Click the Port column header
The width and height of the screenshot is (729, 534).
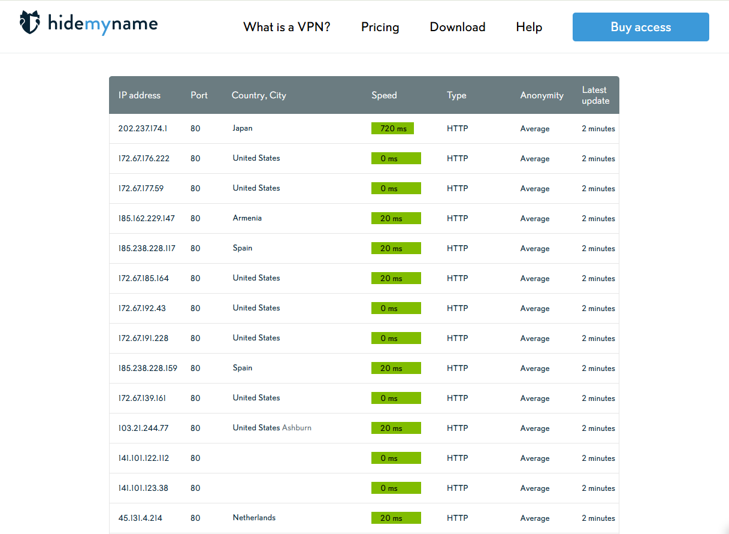point(199,95)
